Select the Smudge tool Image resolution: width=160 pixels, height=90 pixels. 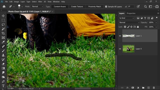click(3, 73)
